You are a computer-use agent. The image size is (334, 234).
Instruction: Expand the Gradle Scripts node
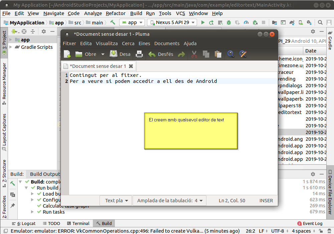point(10,47)
